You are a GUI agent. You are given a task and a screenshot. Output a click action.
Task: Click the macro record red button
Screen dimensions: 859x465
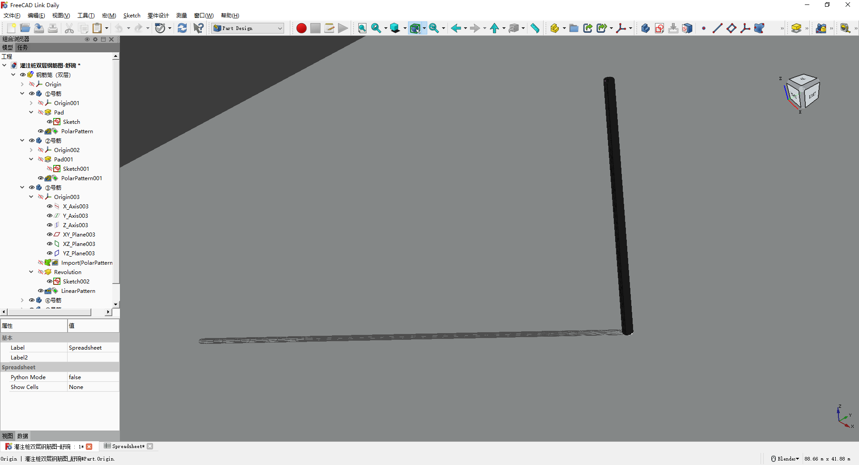pos(301,28)
